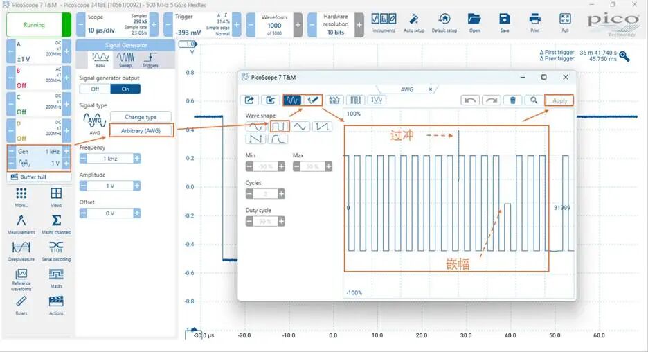
Task: Open the Instruments panel icon
Action: 384,23
